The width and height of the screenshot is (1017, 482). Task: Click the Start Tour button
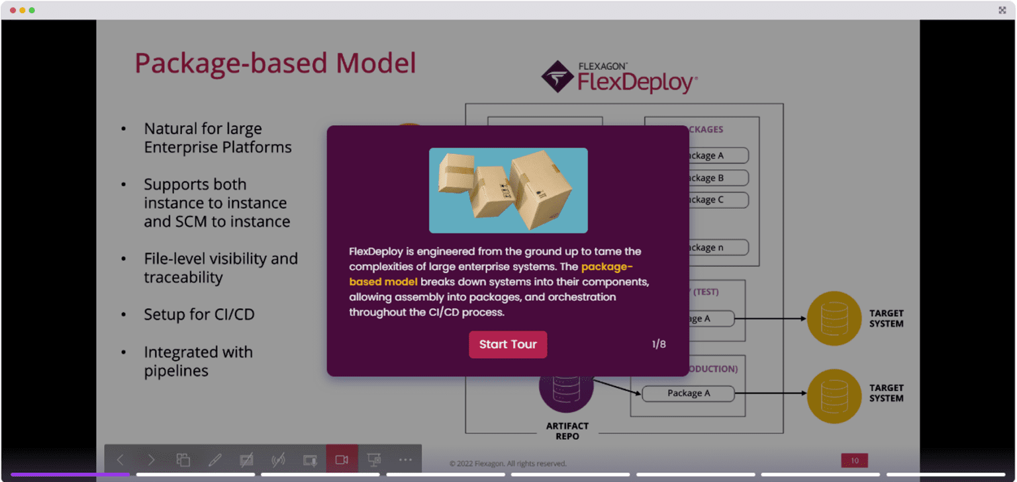click(x=508, y=344)
